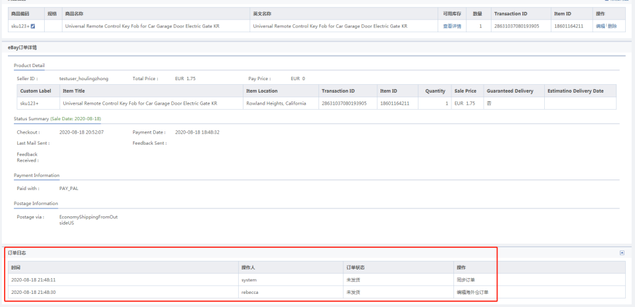Select the 订单状态 column header in order log

click(355, 268)
